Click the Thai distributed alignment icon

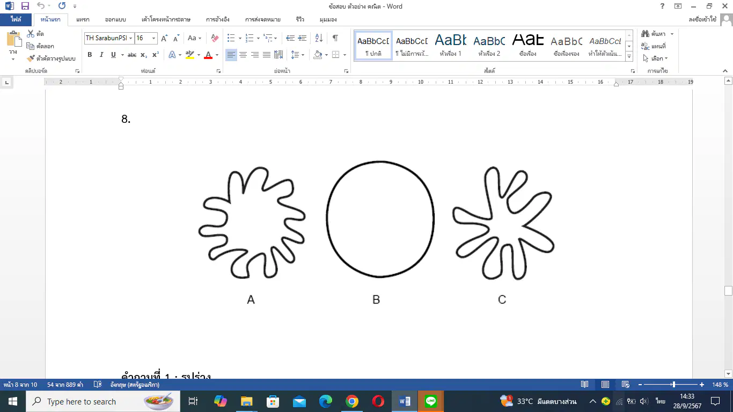[278, 55]
